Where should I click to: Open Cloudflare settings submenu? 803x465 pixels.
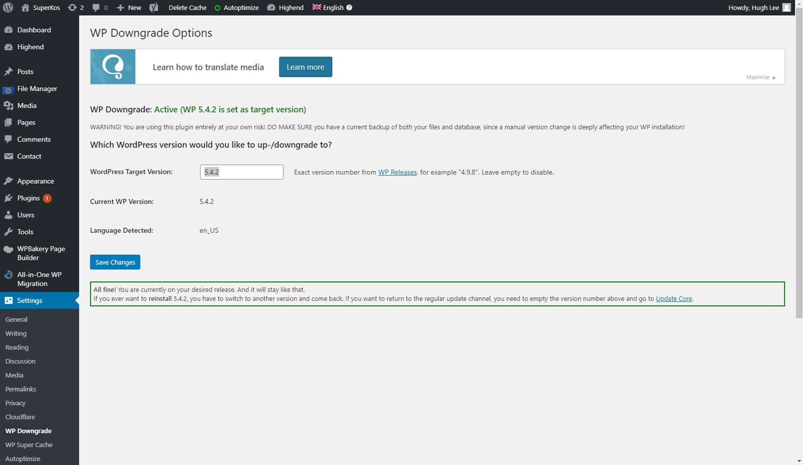pos(20,417)
